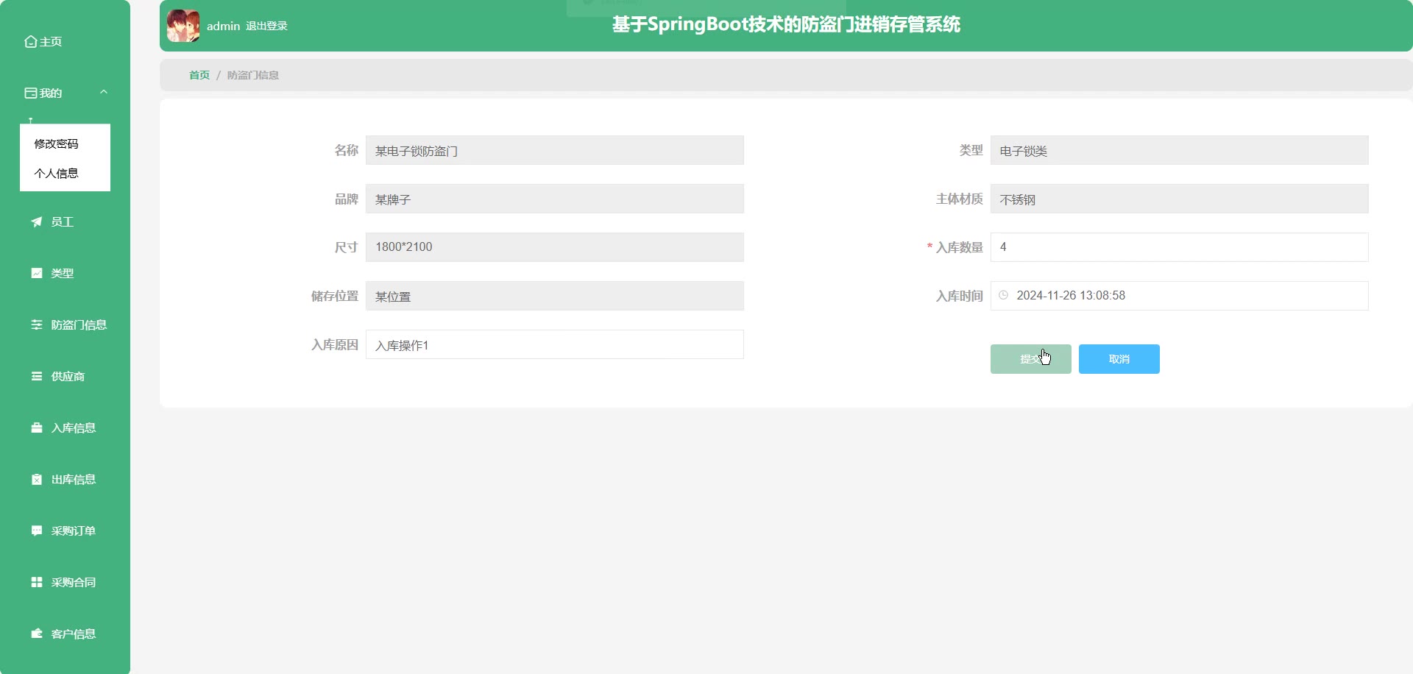
Task: Click the briefcase icon for 入库信息
Action: [x=37, y=428]
